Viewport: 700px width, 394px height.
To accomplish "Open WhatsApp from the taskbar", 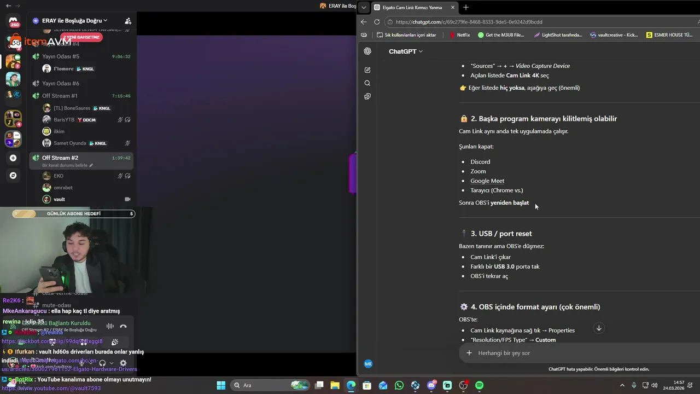I will (x=399, y=385).
